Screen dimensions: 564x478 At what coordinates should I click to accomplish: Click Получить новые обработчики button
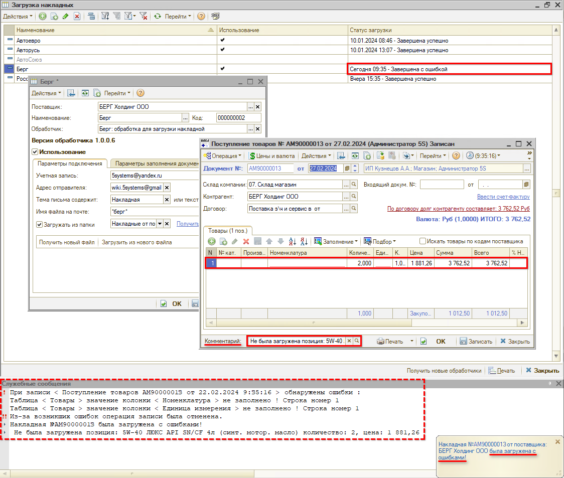(x=444, y=371)
